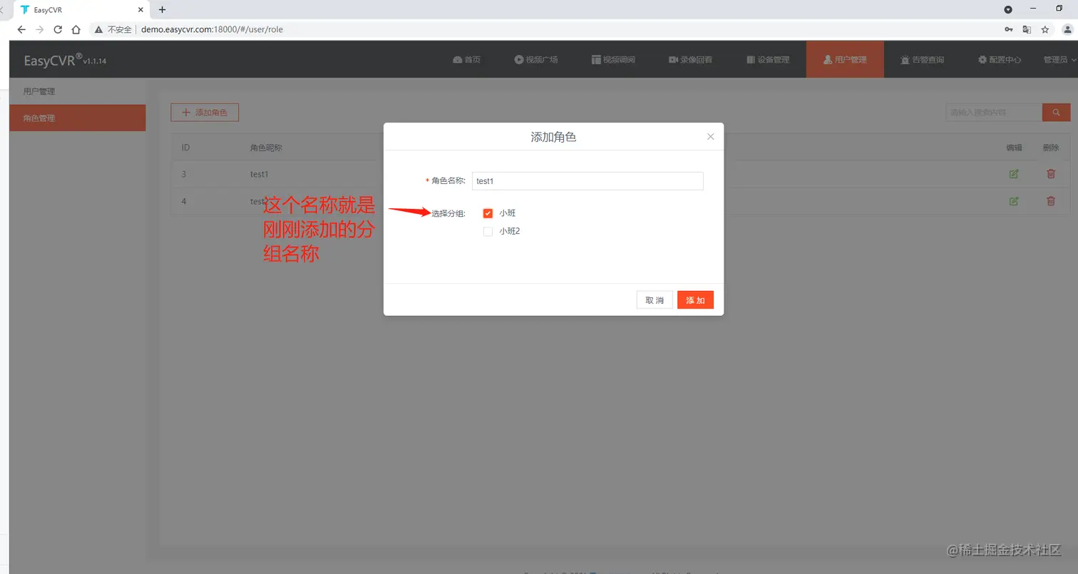Open the 首页 navigation tab
Screen dimensions: 1078x574
(467, 60)
